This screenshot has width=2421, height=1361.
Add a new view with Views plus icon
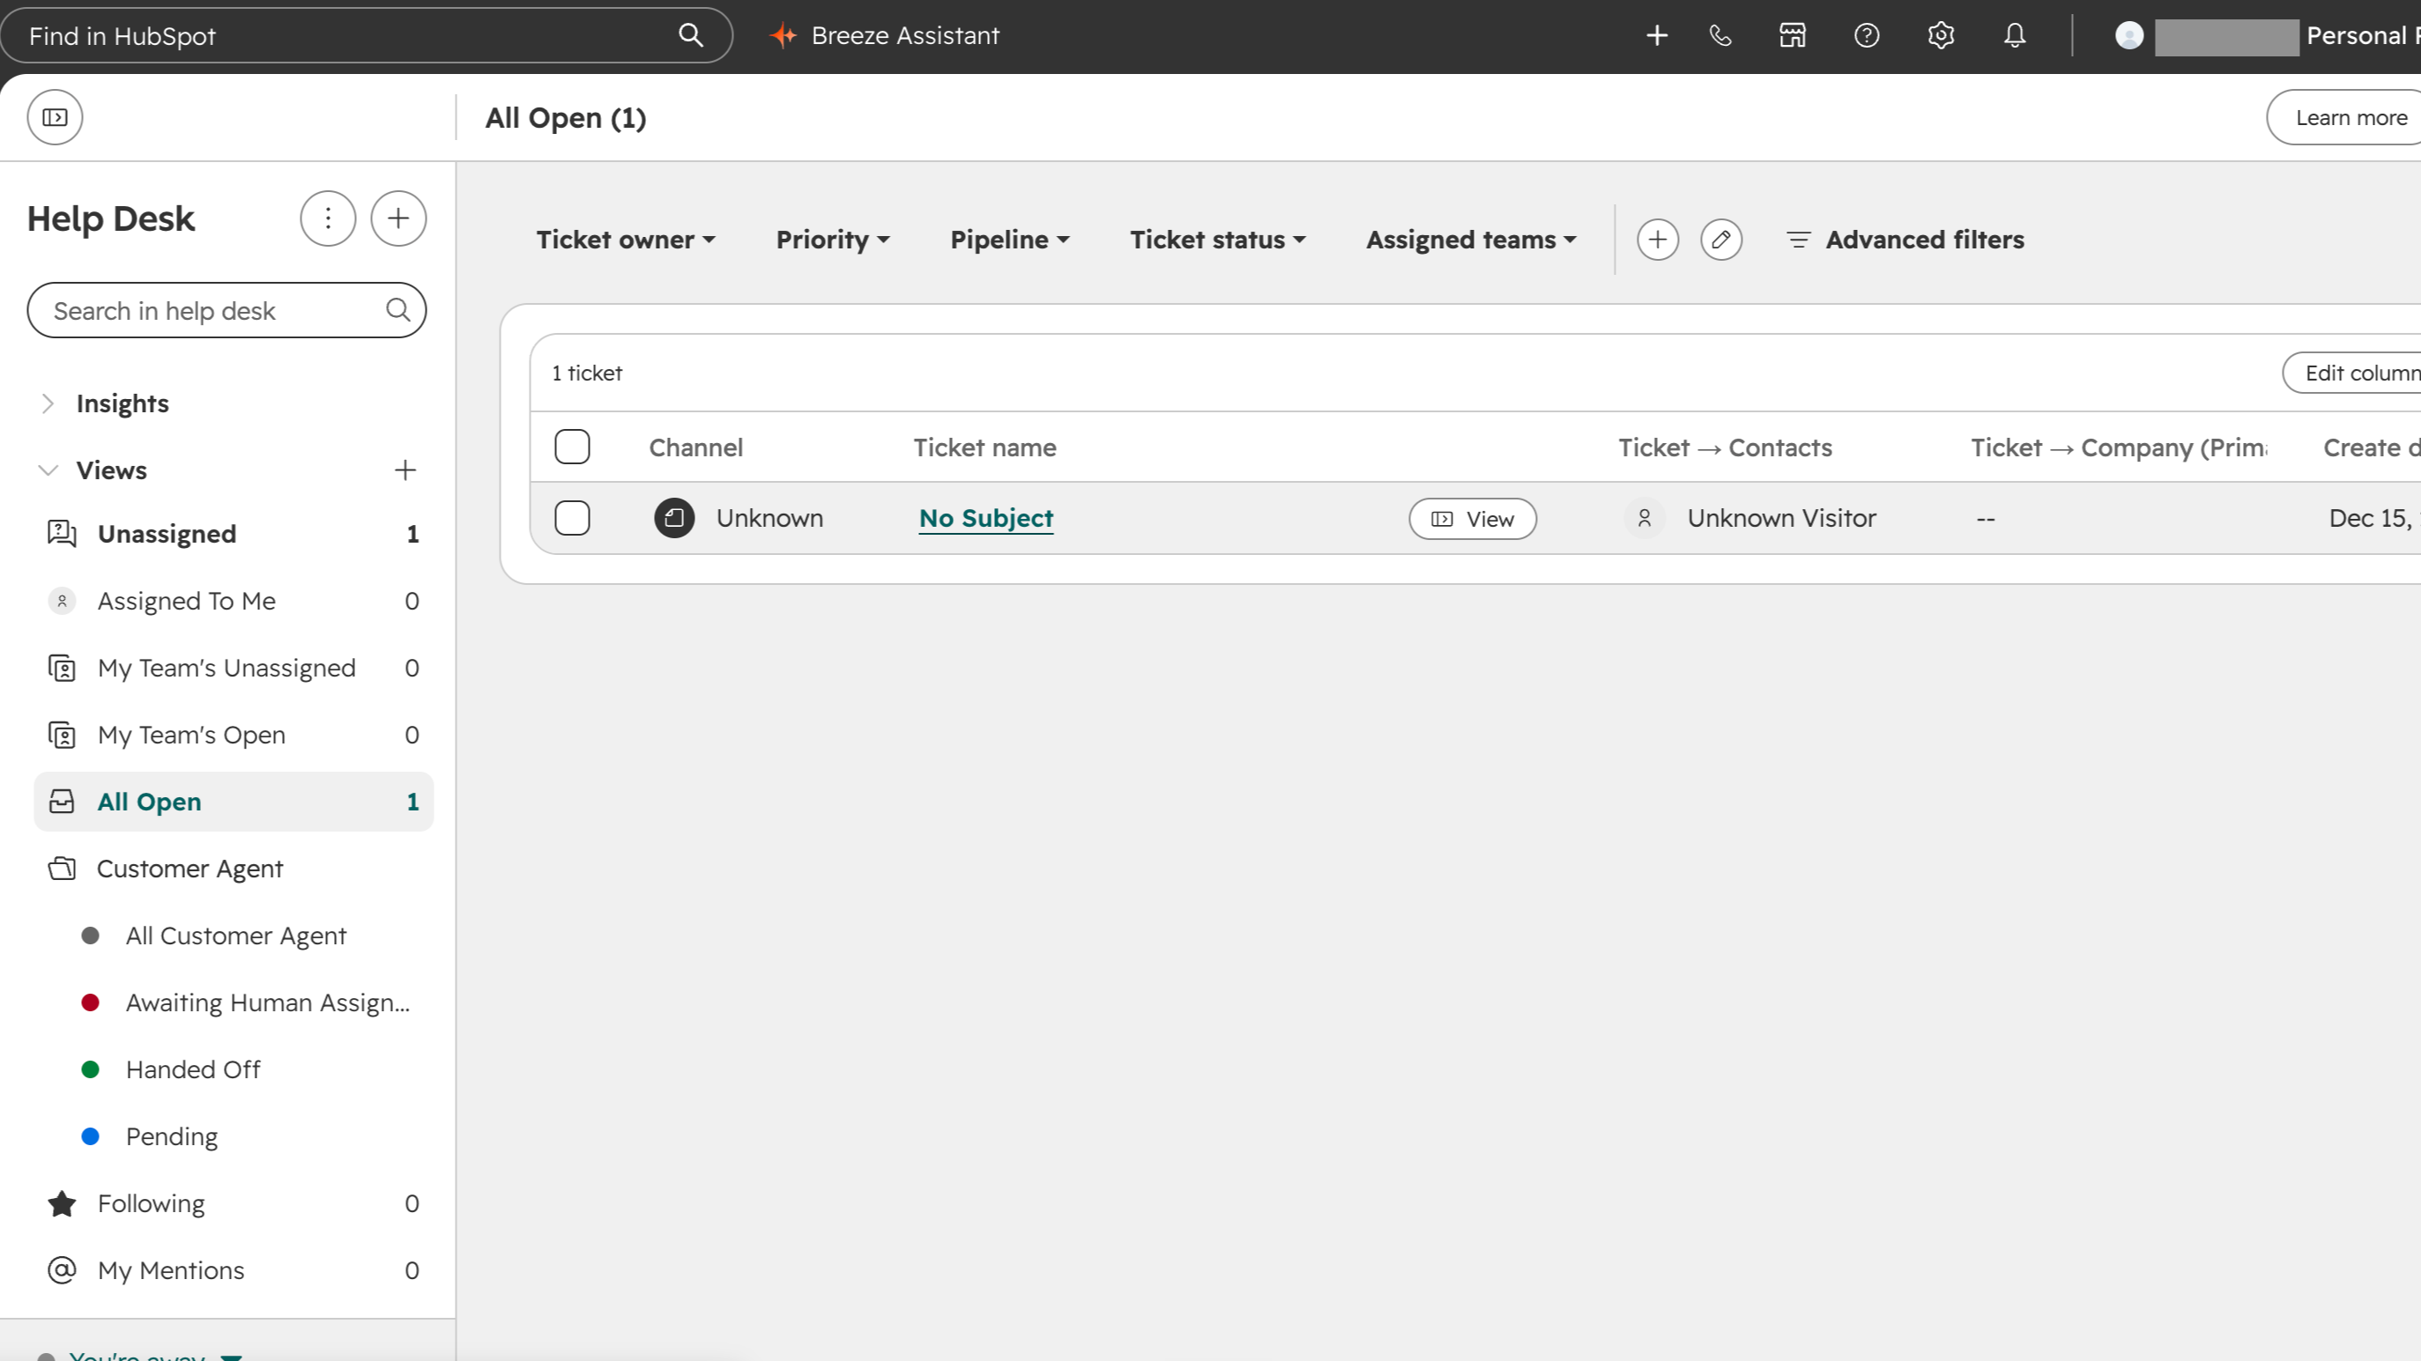[x=405, y=470]
